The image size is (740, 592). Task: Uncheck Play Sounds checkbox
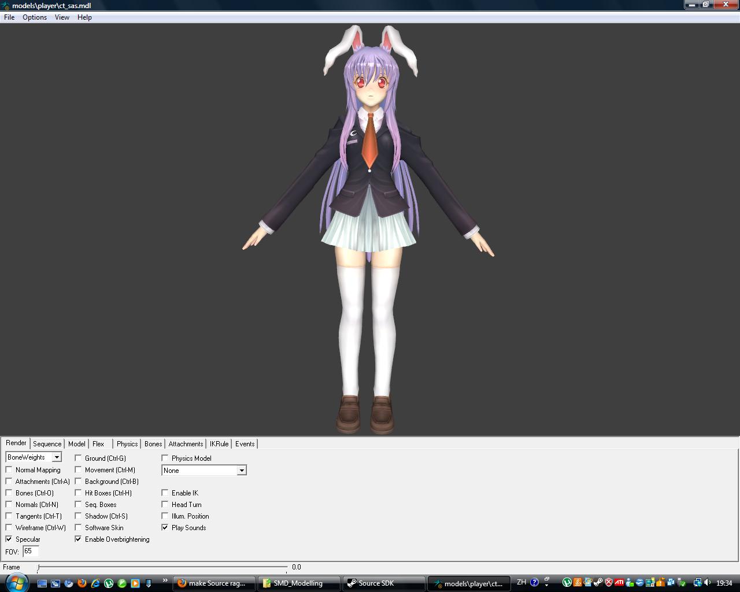(x=165, y=527)
